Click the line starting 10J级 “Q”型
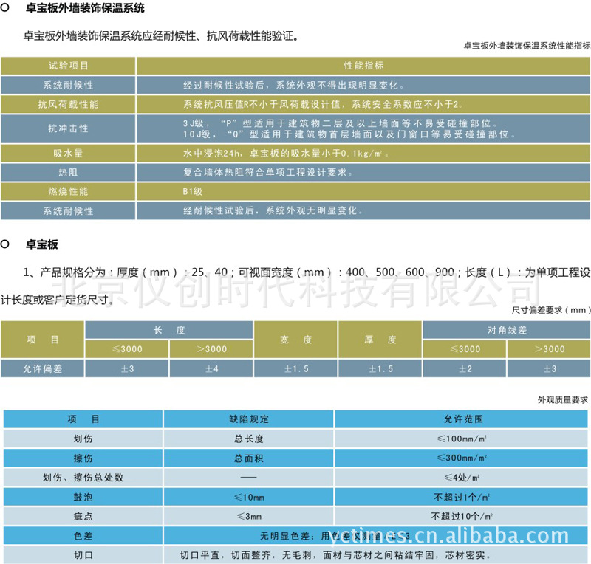 (349, 134)
